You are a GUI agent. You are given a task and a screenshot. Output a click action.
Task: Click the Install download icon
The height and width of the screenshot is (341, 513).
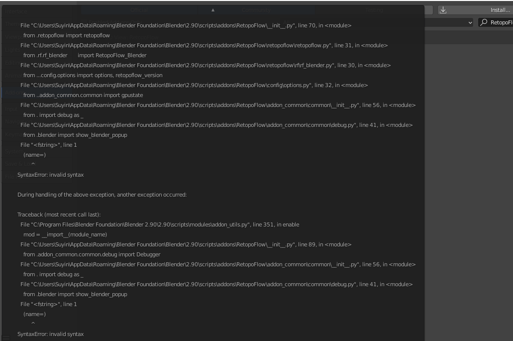click(x=443, y=9)
